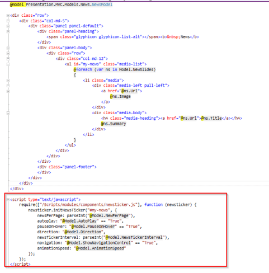Click the animationSpeed property name
269x273 pixels.
click(x=53, y=248)
